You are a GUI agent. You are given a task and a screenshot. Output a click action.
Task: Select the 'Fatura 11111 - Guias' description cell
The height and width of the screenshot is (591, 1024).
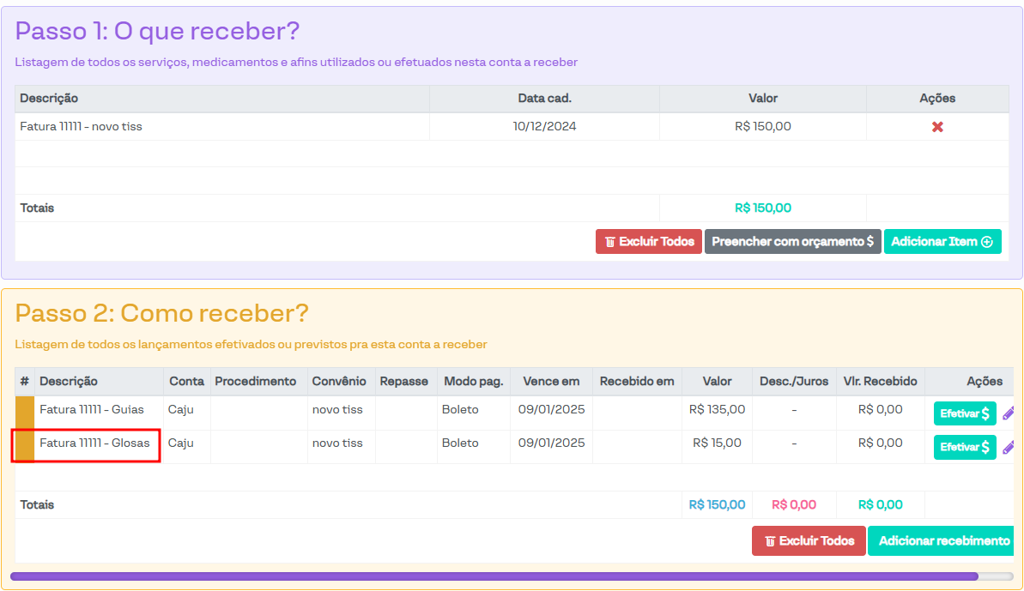point(92,410)
